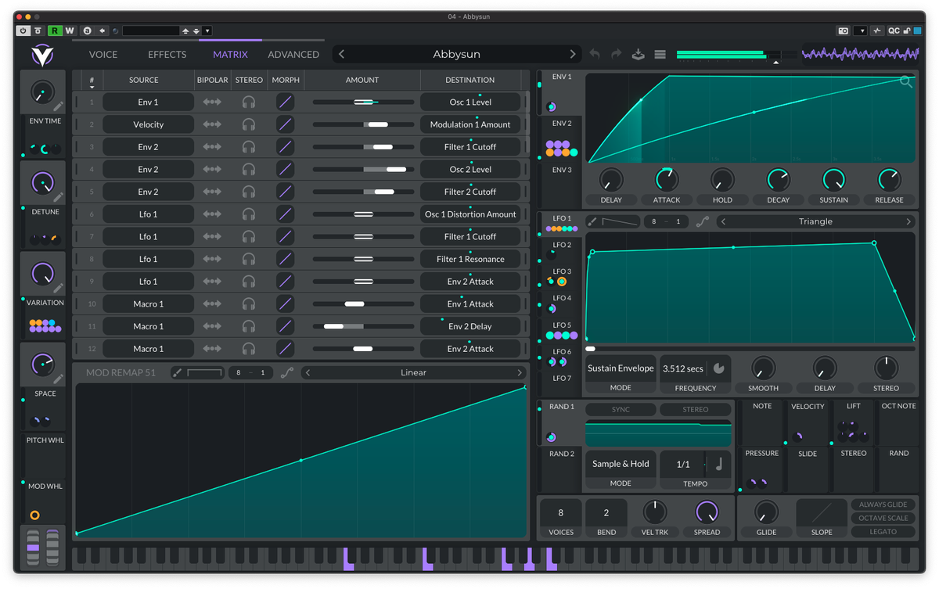Click the pencil icon in Mod Remap toolbar
This screenshot has height=589, width=939.
pos(177,372)
